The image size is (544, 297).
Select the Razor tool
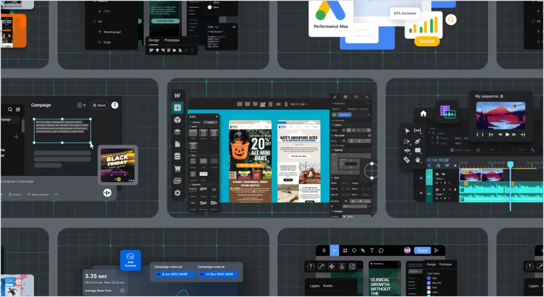pos(407,160)
